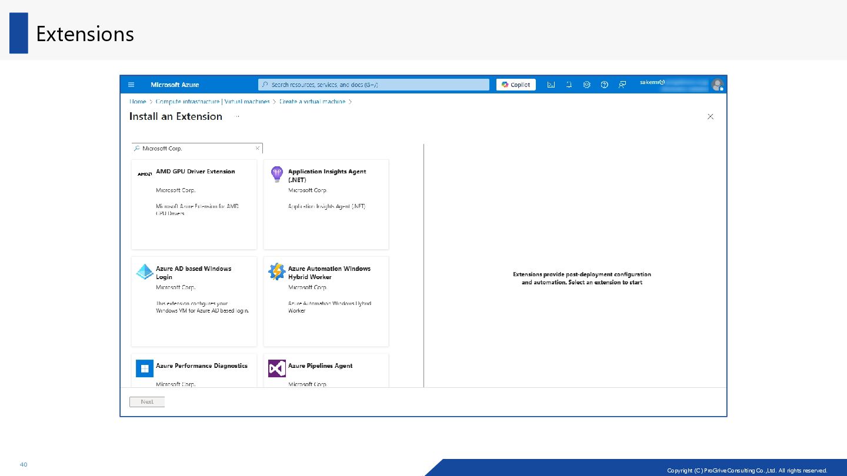Image resolution: width=847 pixels, height=476 pixels.
Task: Open the Azure portal hamburger menu
Action: click(x=131, y=85)
